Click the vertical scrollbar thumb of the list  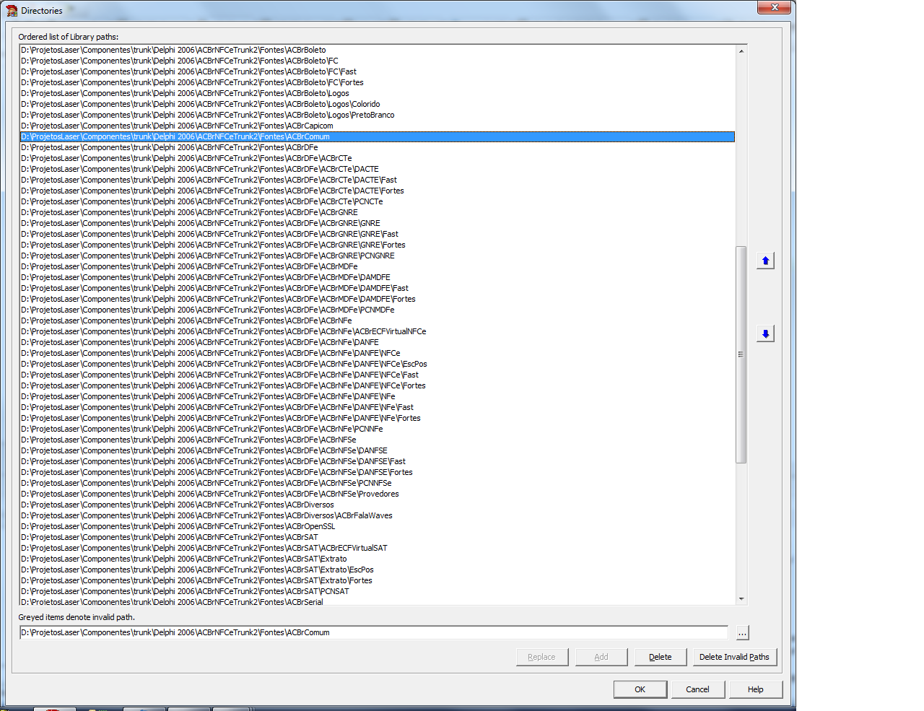click(741, 354)
